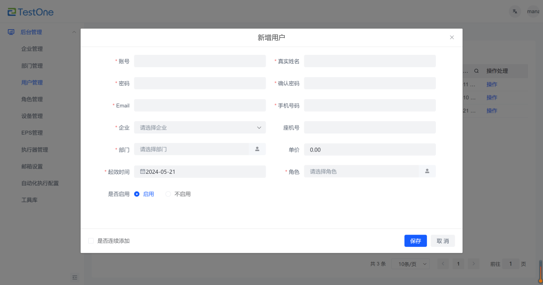Focus the 座机号 input field
The image size is (543, 285).
click(x=370, y=128)
